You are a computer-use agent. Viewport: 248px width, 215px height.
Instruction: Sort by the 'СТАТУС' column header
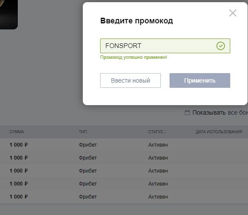(157, 132)
